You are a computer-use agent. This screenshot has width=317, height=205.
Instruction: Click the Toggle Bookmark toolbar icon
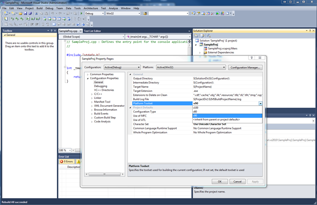(x=54, y=24)
